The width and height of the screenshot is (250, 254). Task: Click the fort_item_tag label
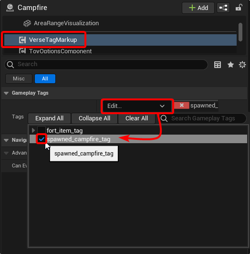[x=65, y=130]
